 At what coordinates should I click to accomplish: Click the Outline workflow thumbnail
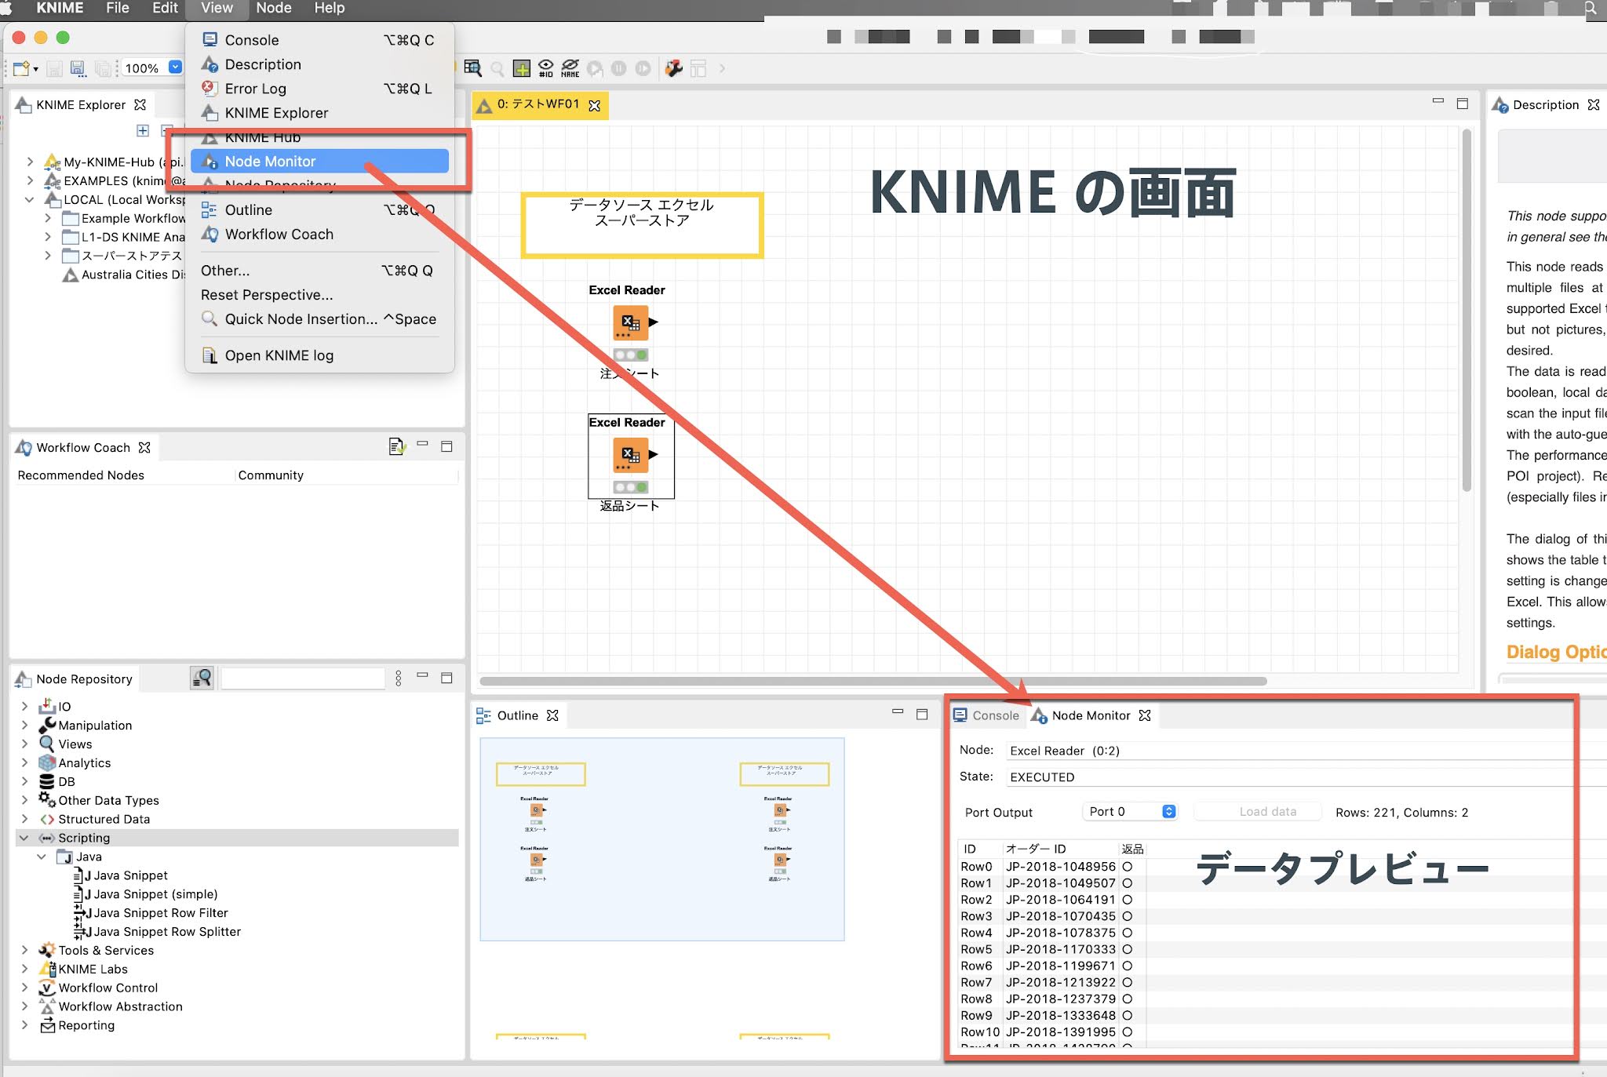point(661,839)
